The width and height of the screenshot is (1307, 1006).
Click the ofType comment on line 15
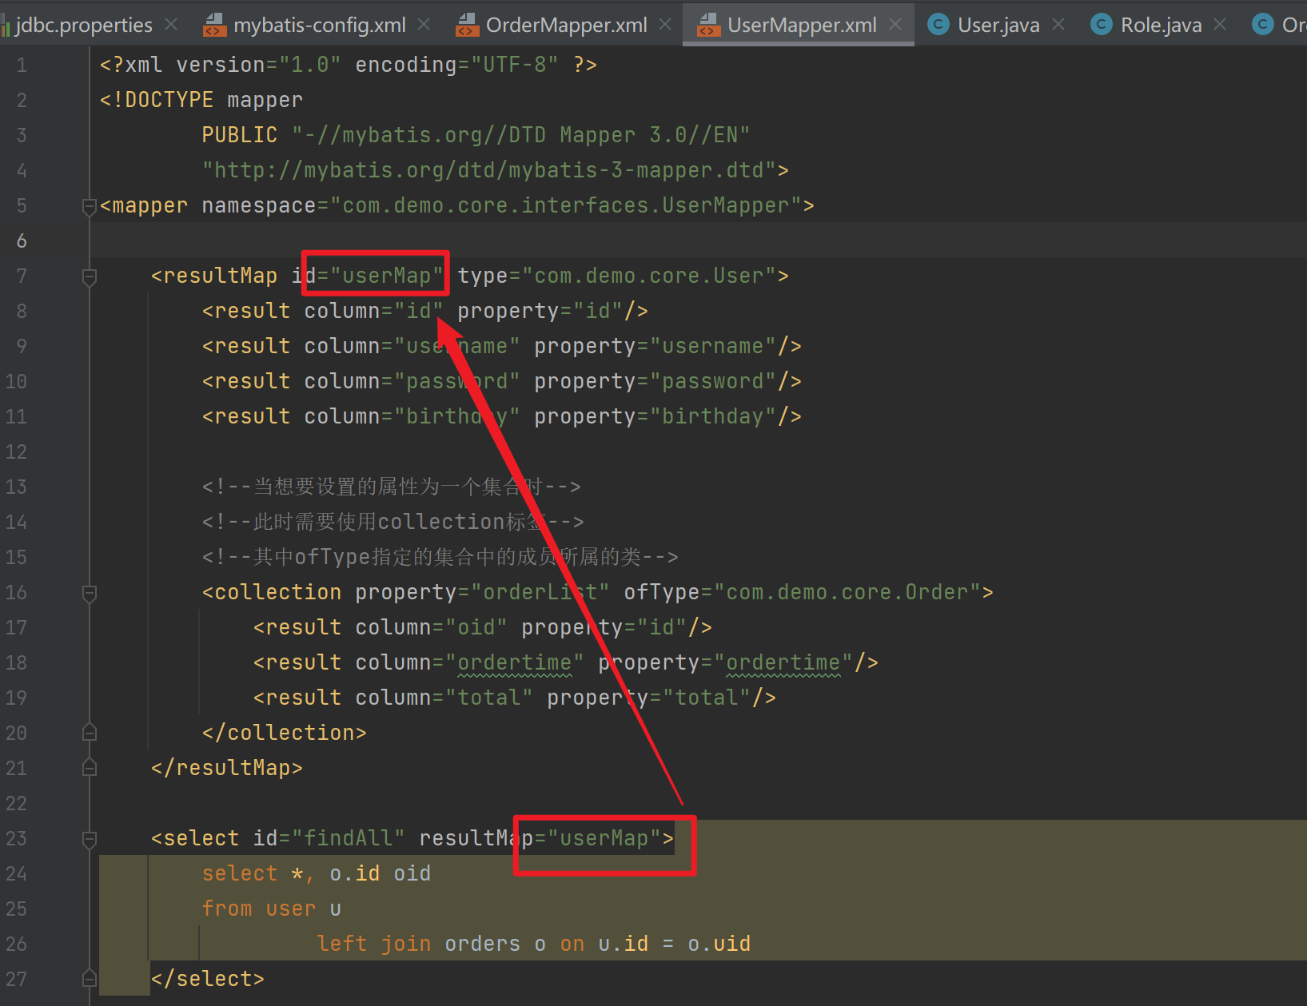coord(440,557)
